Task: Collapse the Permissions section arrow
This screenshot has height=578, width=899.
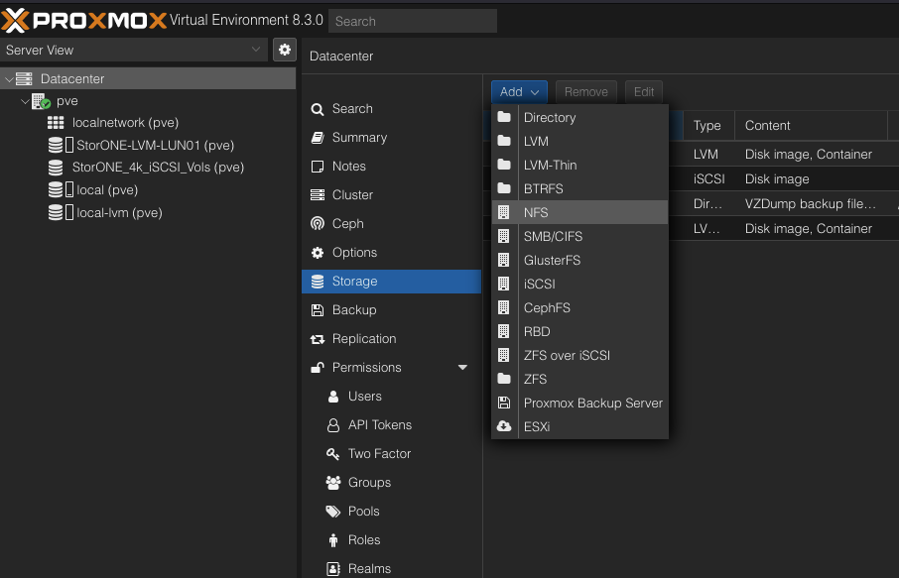Action: tap(462, 367)
